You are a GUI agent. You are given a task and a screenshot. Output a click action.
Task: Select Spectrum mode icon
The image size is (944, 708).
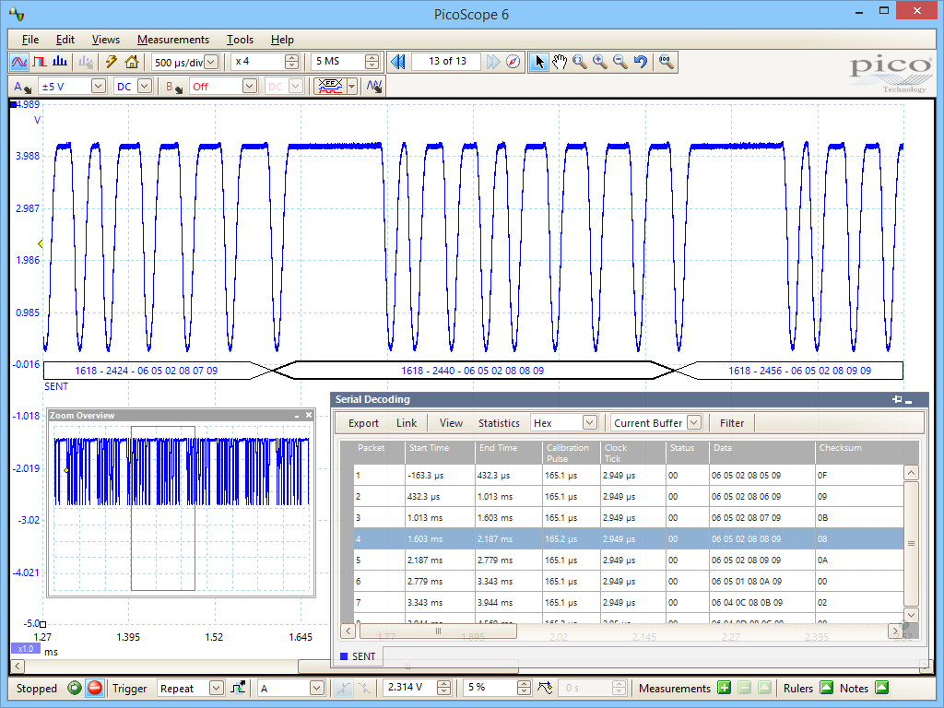[60, 62]
